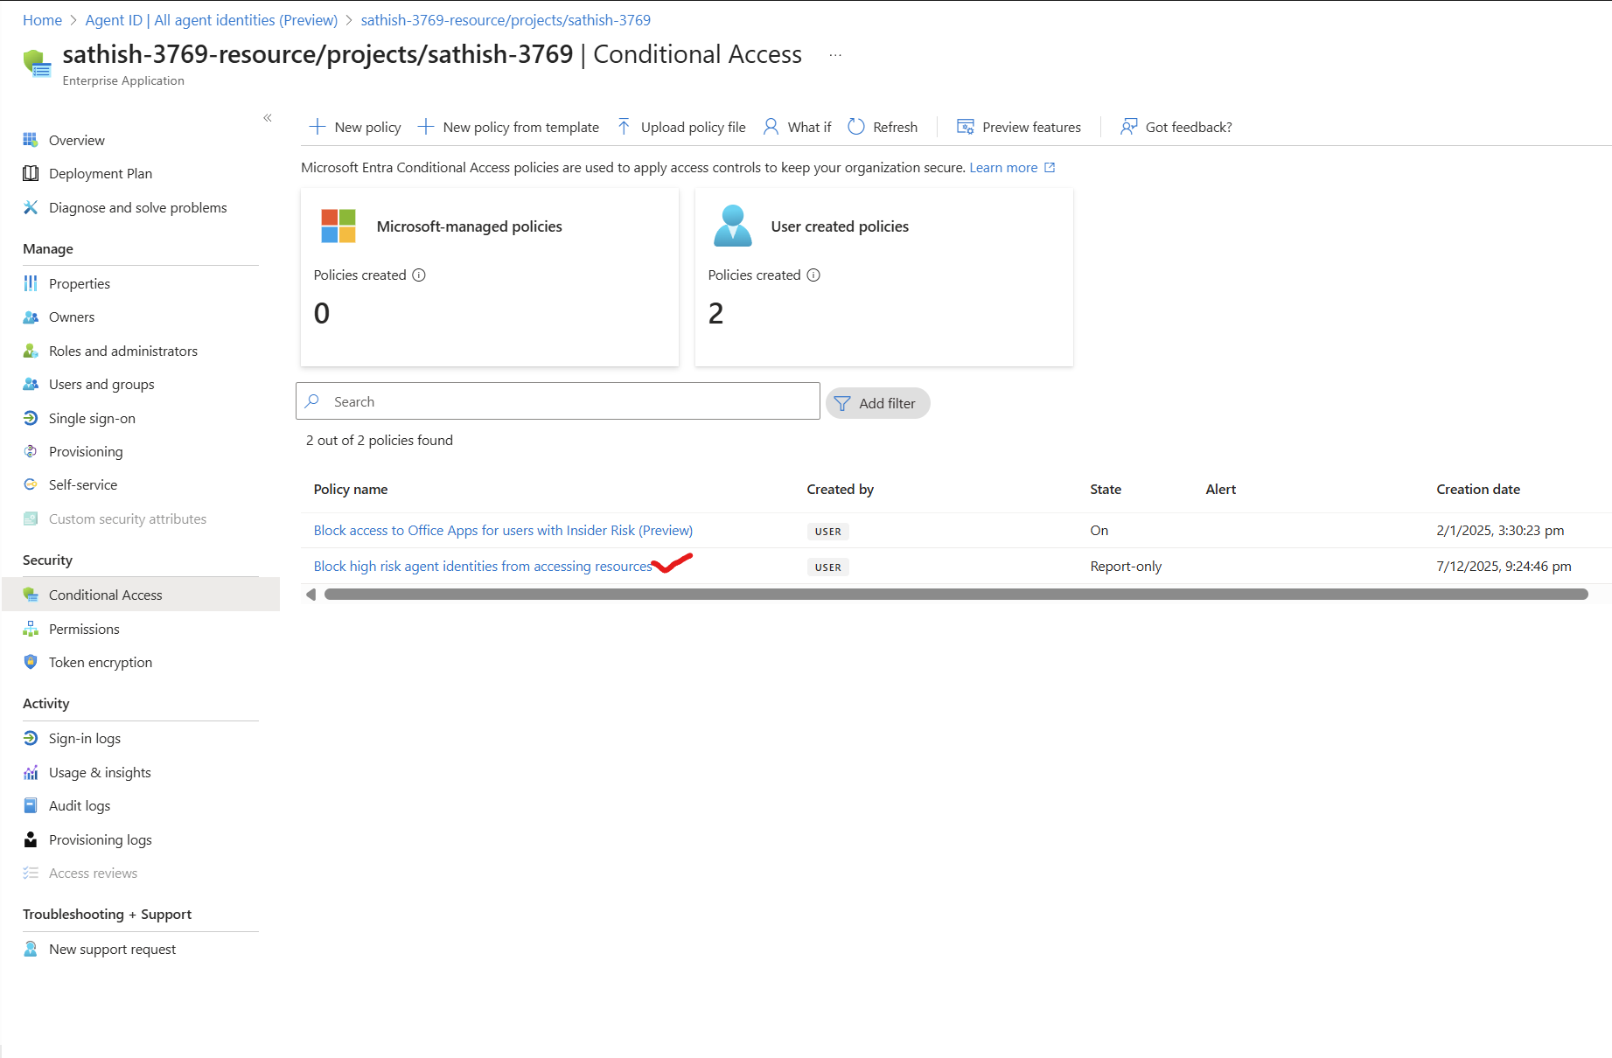Collapse the left navigation sidebar
Screen dimensions: 1612x1058
(x=268, y=118)
